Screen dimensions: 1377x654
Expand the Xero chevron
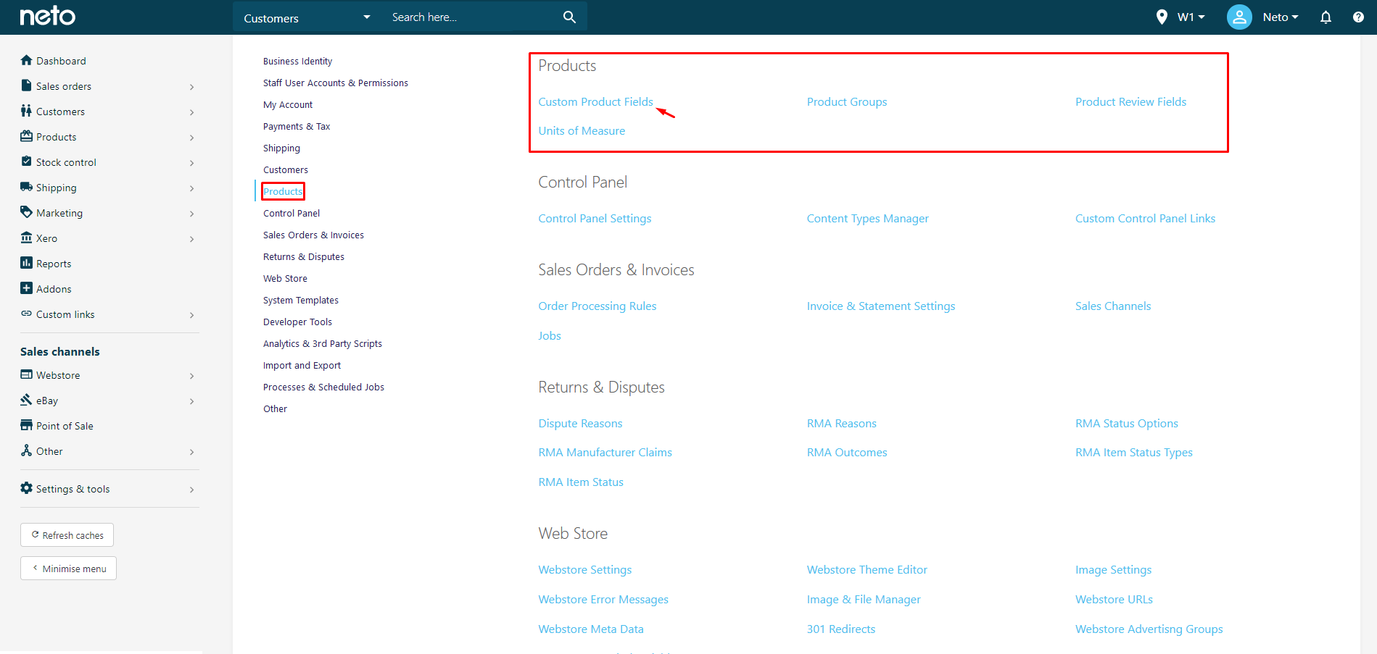point(191,239)
